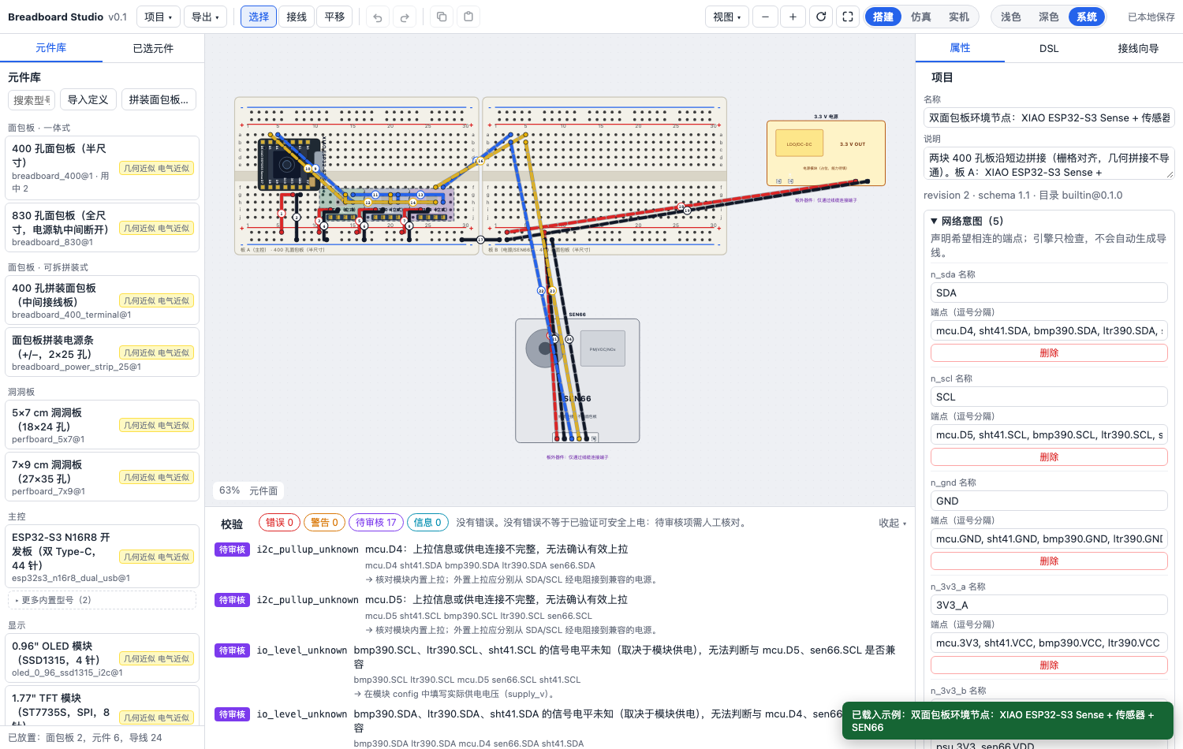
Task: Activate the 选择 select tool
Action: click(259, 17)
